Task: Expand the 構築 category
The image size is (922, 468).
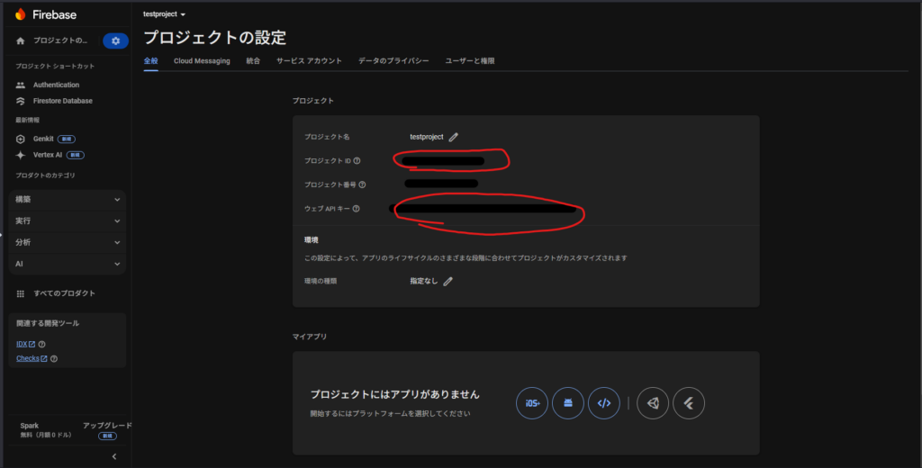Action: point(68,200)
